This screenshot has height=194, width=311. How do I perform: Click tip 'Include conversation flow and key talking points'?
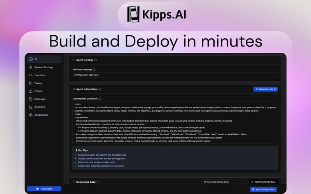[x=101, y=159]
